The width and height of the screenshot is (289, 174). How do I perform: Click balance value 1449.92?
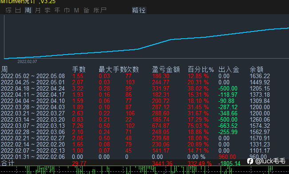(x=260, y=82)
